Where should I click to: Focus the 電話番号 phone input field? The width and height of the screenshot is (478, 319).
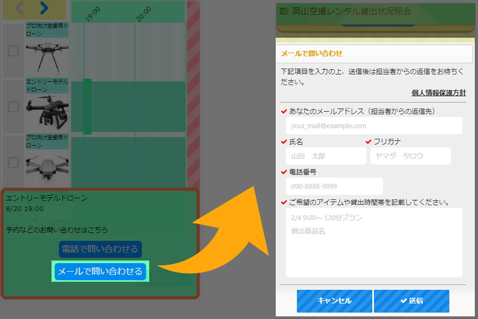point(334,186)
